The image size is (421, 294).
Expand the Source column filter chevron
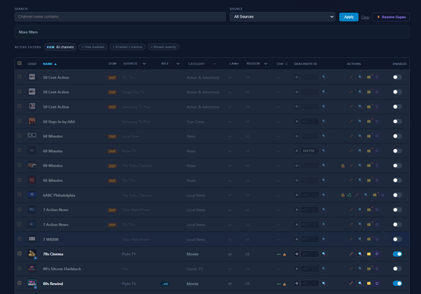[x=144, y=64]
